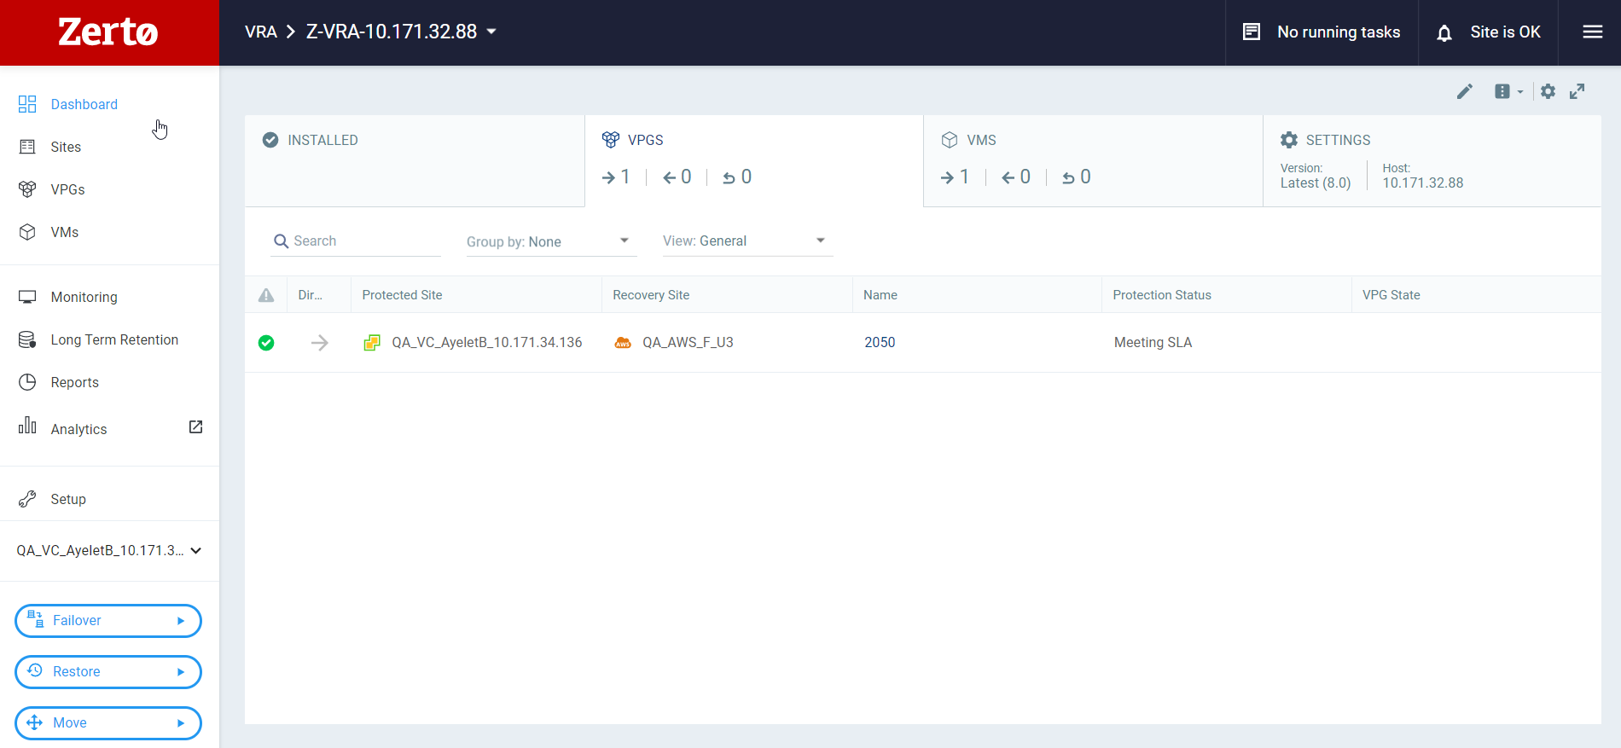This screenshot has width=1621, height=748.
Task: Open the Z-VRA-10.171.32.88 dropdown
Action: pos(402,32)
